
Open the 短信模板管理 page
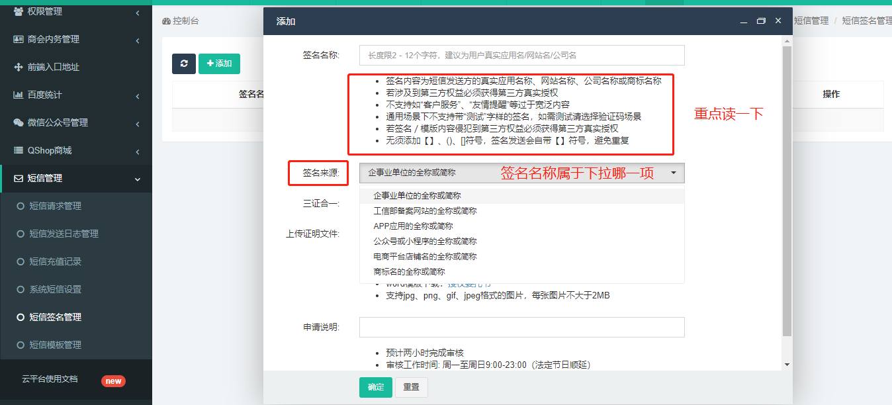[55, 345]
